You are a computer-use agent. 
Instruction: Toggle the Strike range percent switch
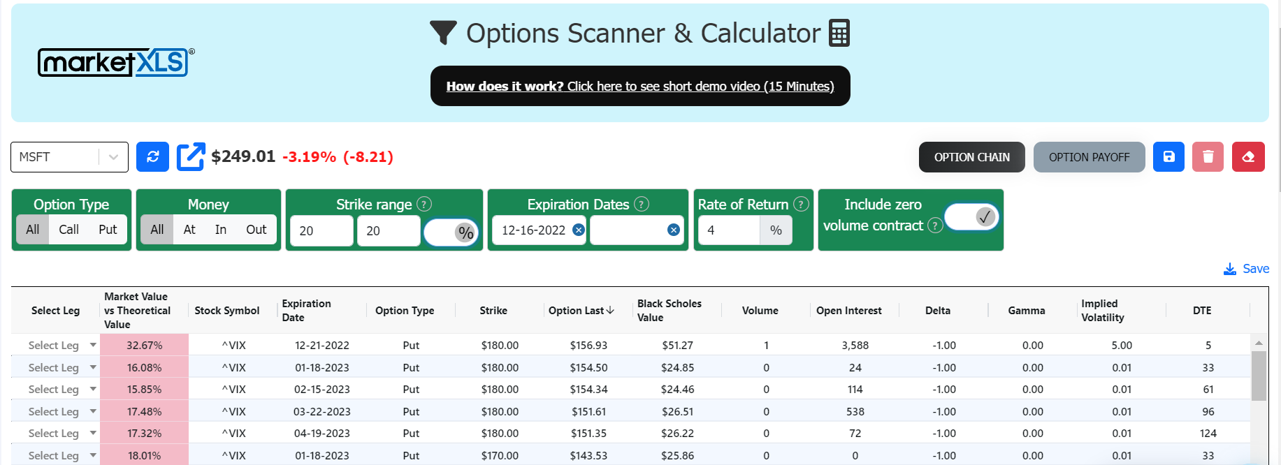click(451, 232)
